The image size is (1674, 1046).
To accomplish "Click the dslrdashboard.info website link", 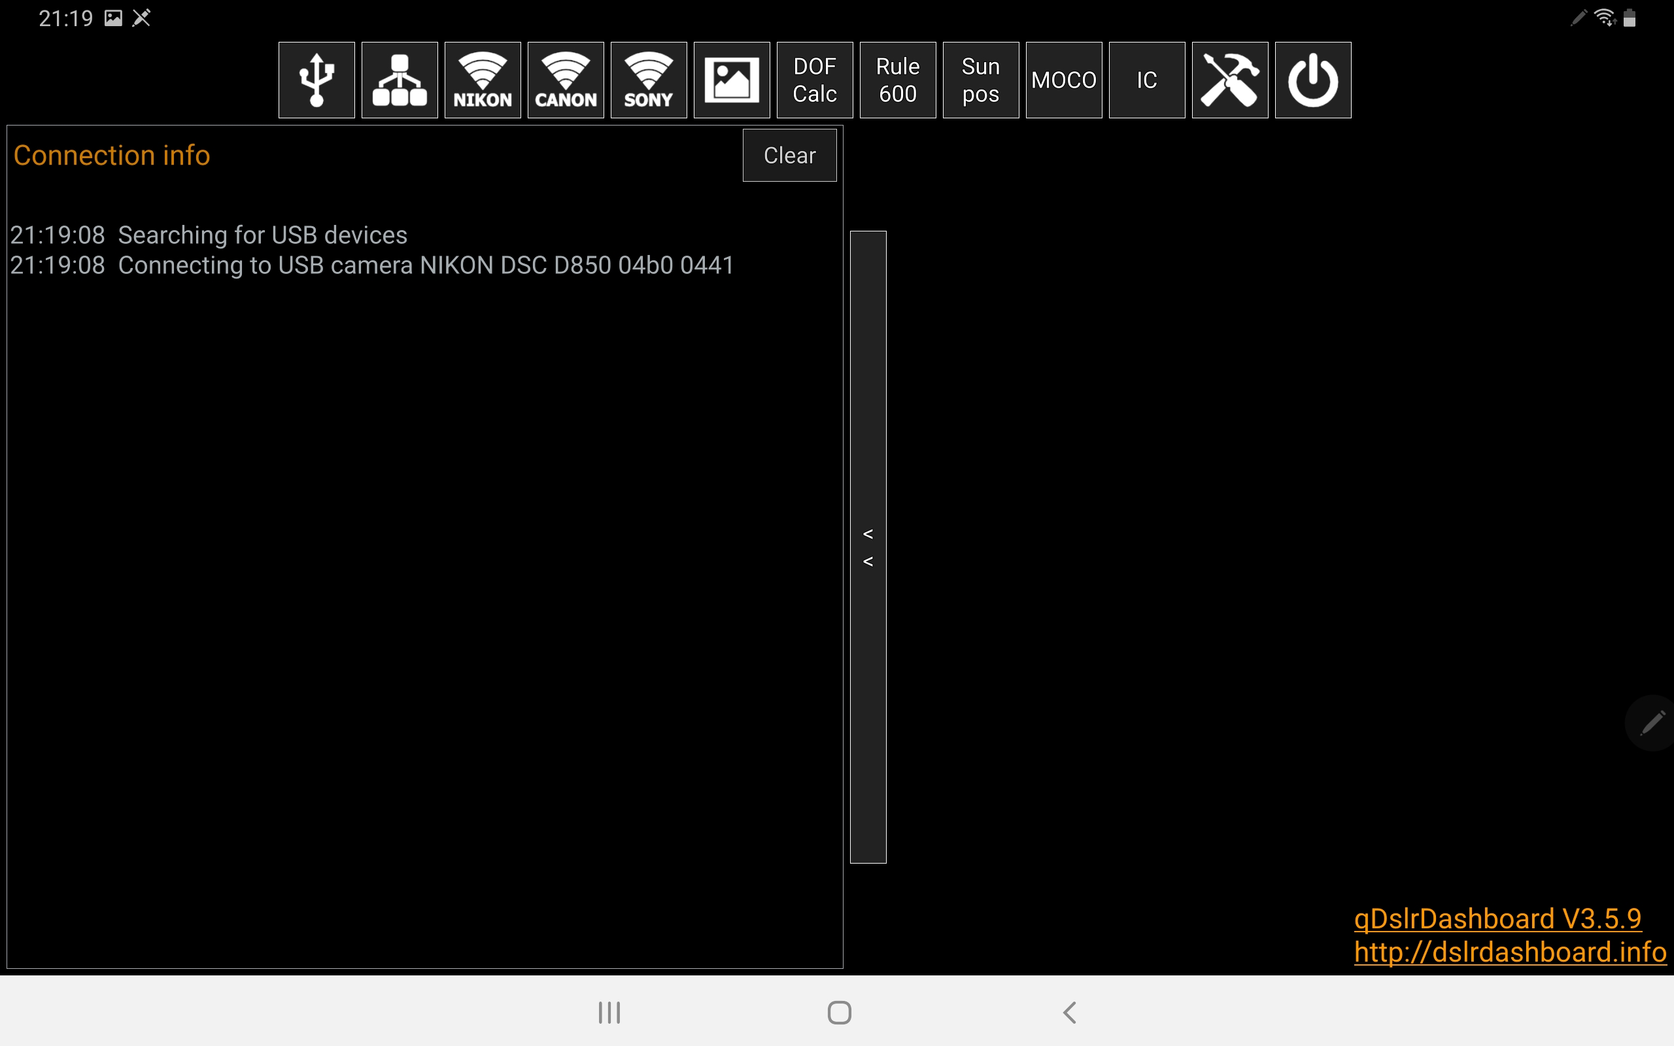I will point(1510,951).
